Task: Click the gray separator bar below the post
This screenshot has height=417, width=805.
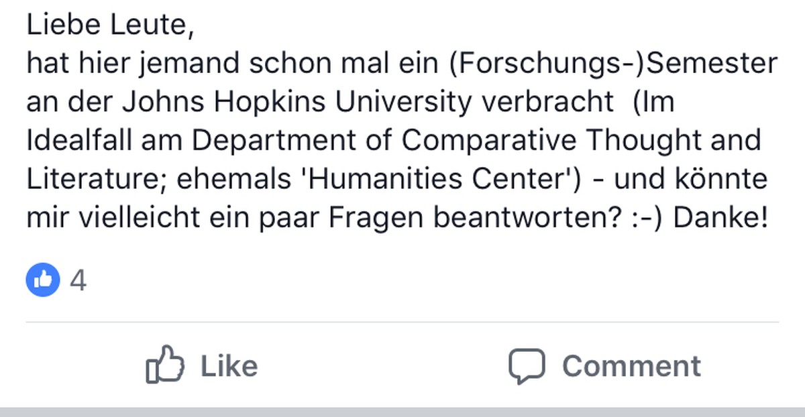Action: click(x=402, y=412)
